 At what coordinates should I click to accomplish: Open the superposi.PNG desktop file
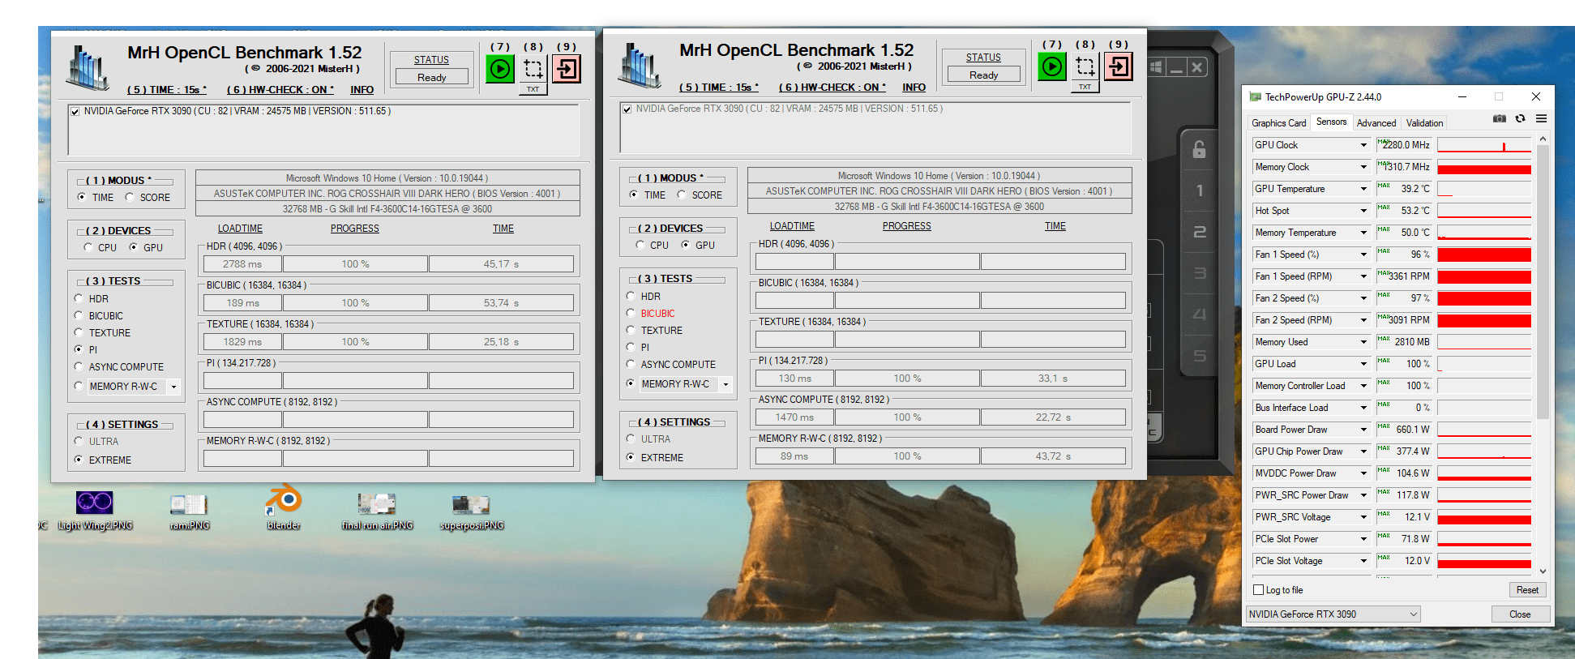tap(471, 512)
